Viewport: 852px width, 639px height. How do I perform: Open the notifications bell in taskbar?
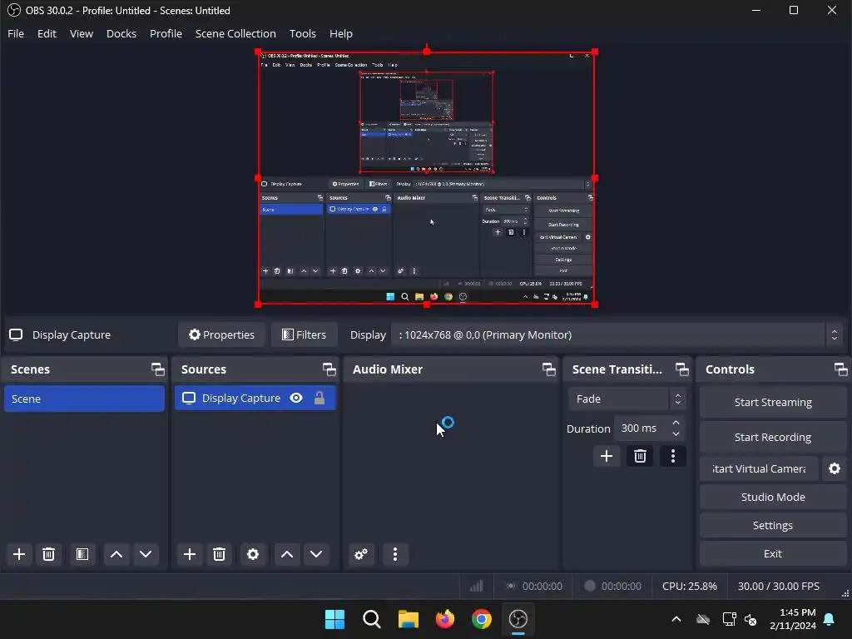830,619
